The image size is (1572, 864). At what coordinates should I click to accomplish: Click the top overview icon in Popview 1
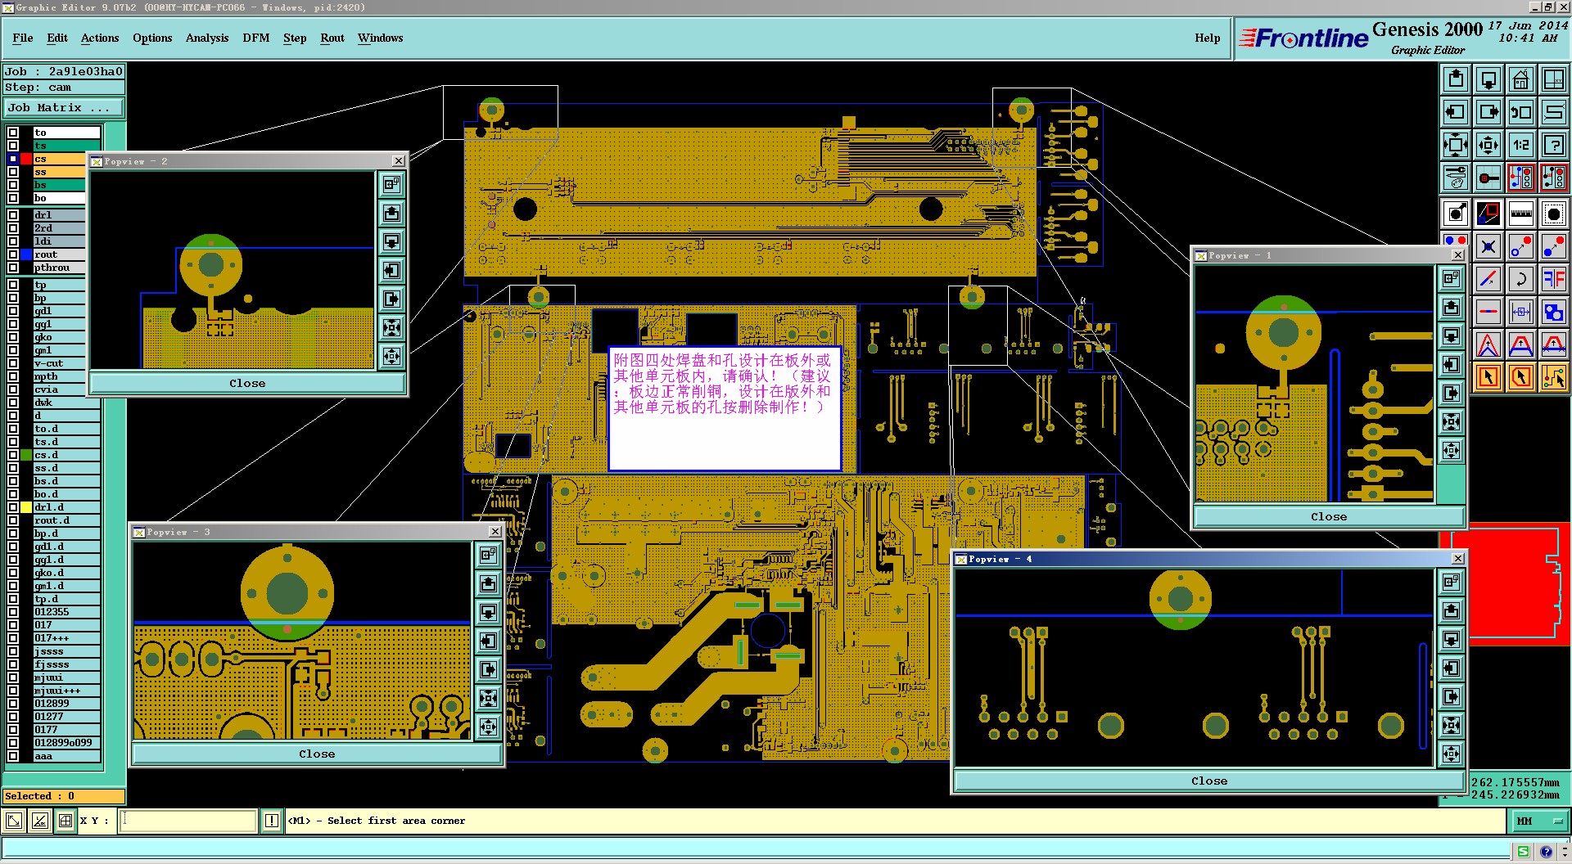1452,279
